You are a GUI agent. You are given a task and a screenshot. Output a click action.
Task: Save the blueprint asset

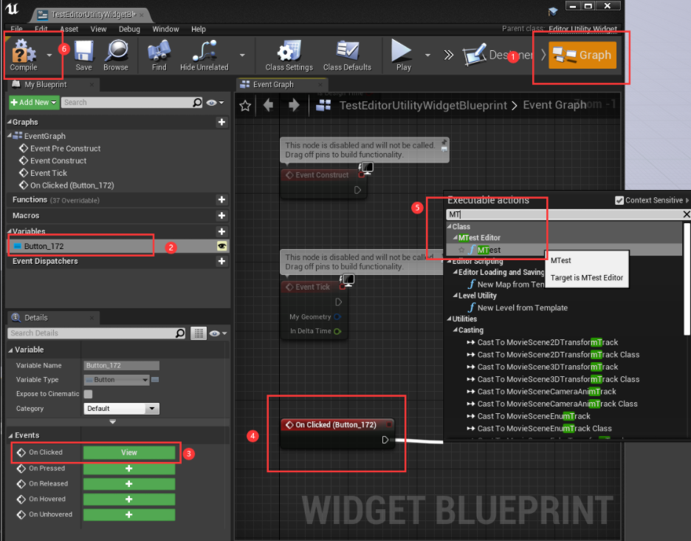tap(83, 55)
